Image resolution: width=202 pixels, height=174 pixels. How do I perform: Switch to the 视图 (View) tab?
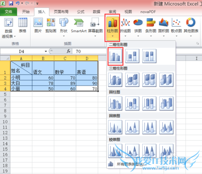pyautogui.click(x=128, y=12)
